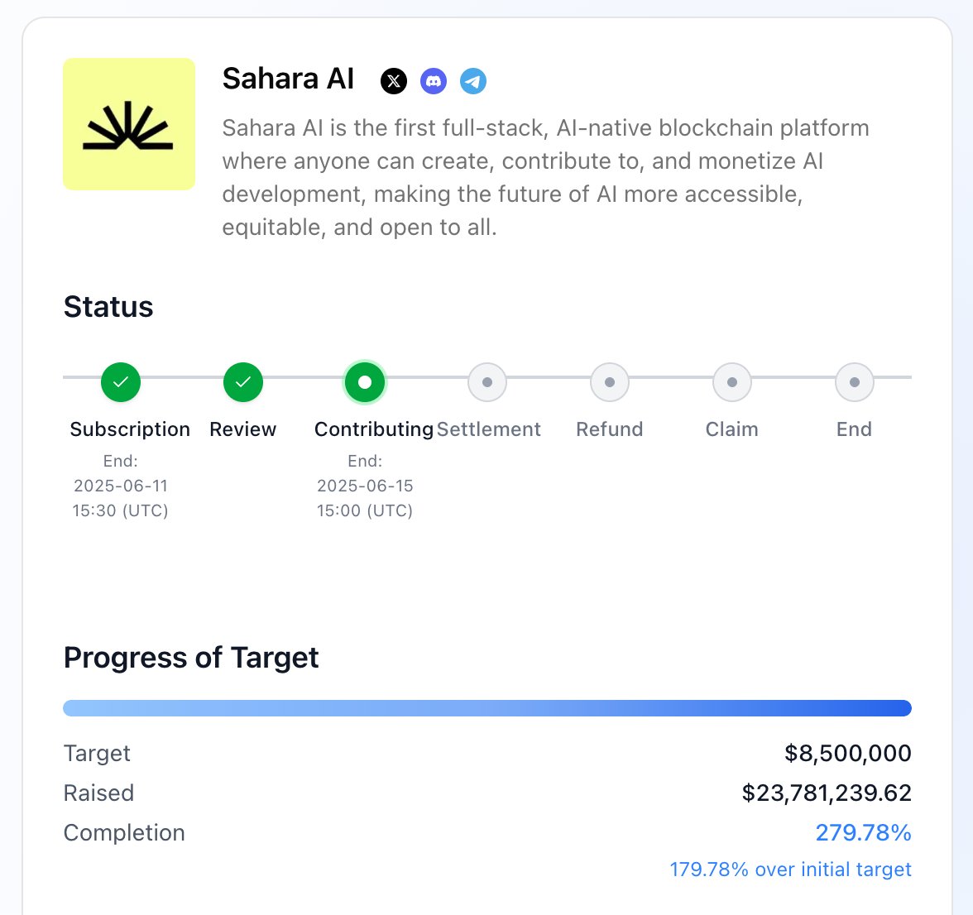973x915 pixels.
Task: Click the Review step green checkmark
Action: pos(242,382)
